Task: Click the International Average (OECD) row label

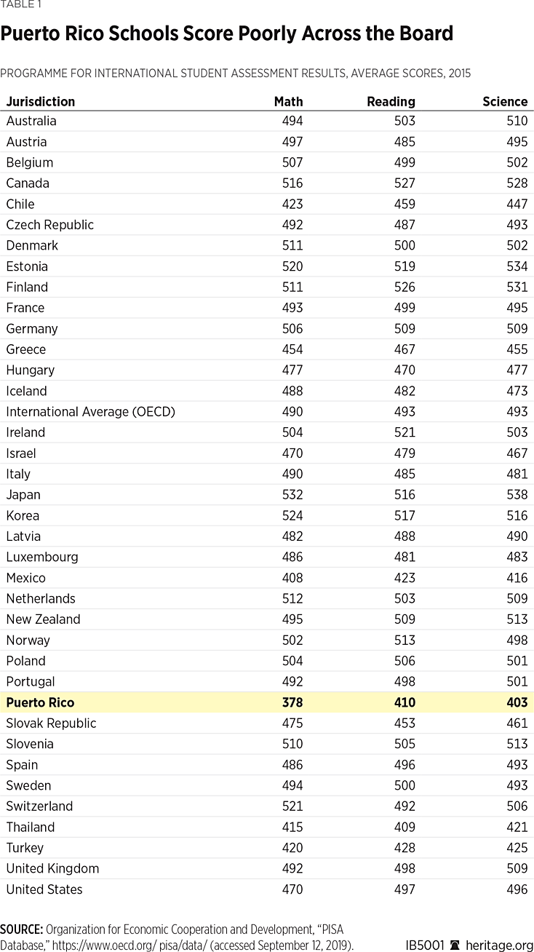Action: (91, 412)
